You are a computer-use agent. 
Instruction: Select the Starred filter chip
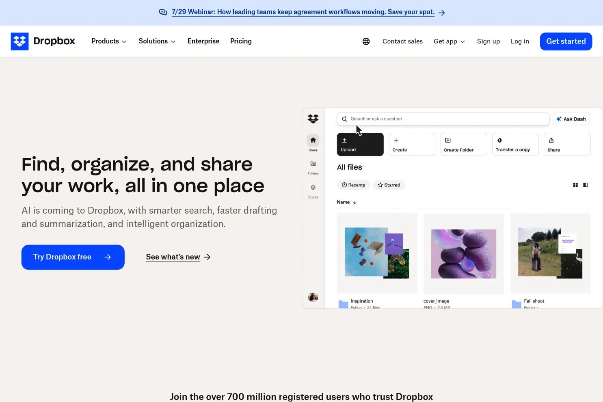pos(389,185)
